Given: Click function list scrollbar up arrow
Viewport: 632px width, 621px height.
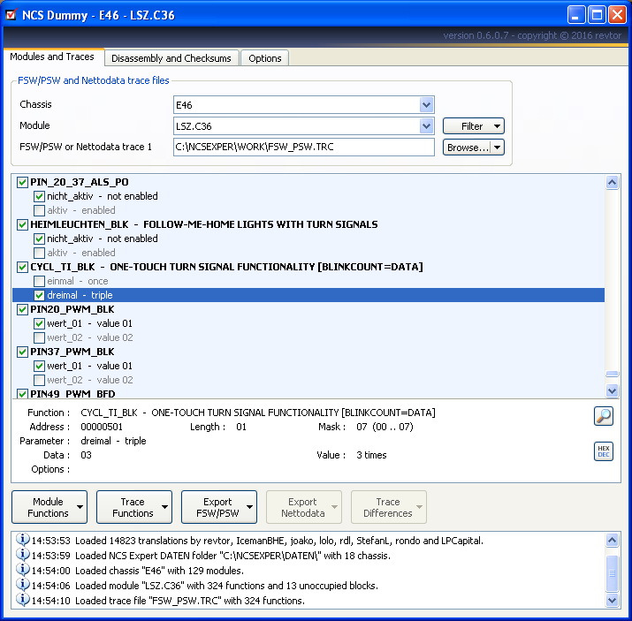Looking at the screenshot, I should (x=612, y=183).
